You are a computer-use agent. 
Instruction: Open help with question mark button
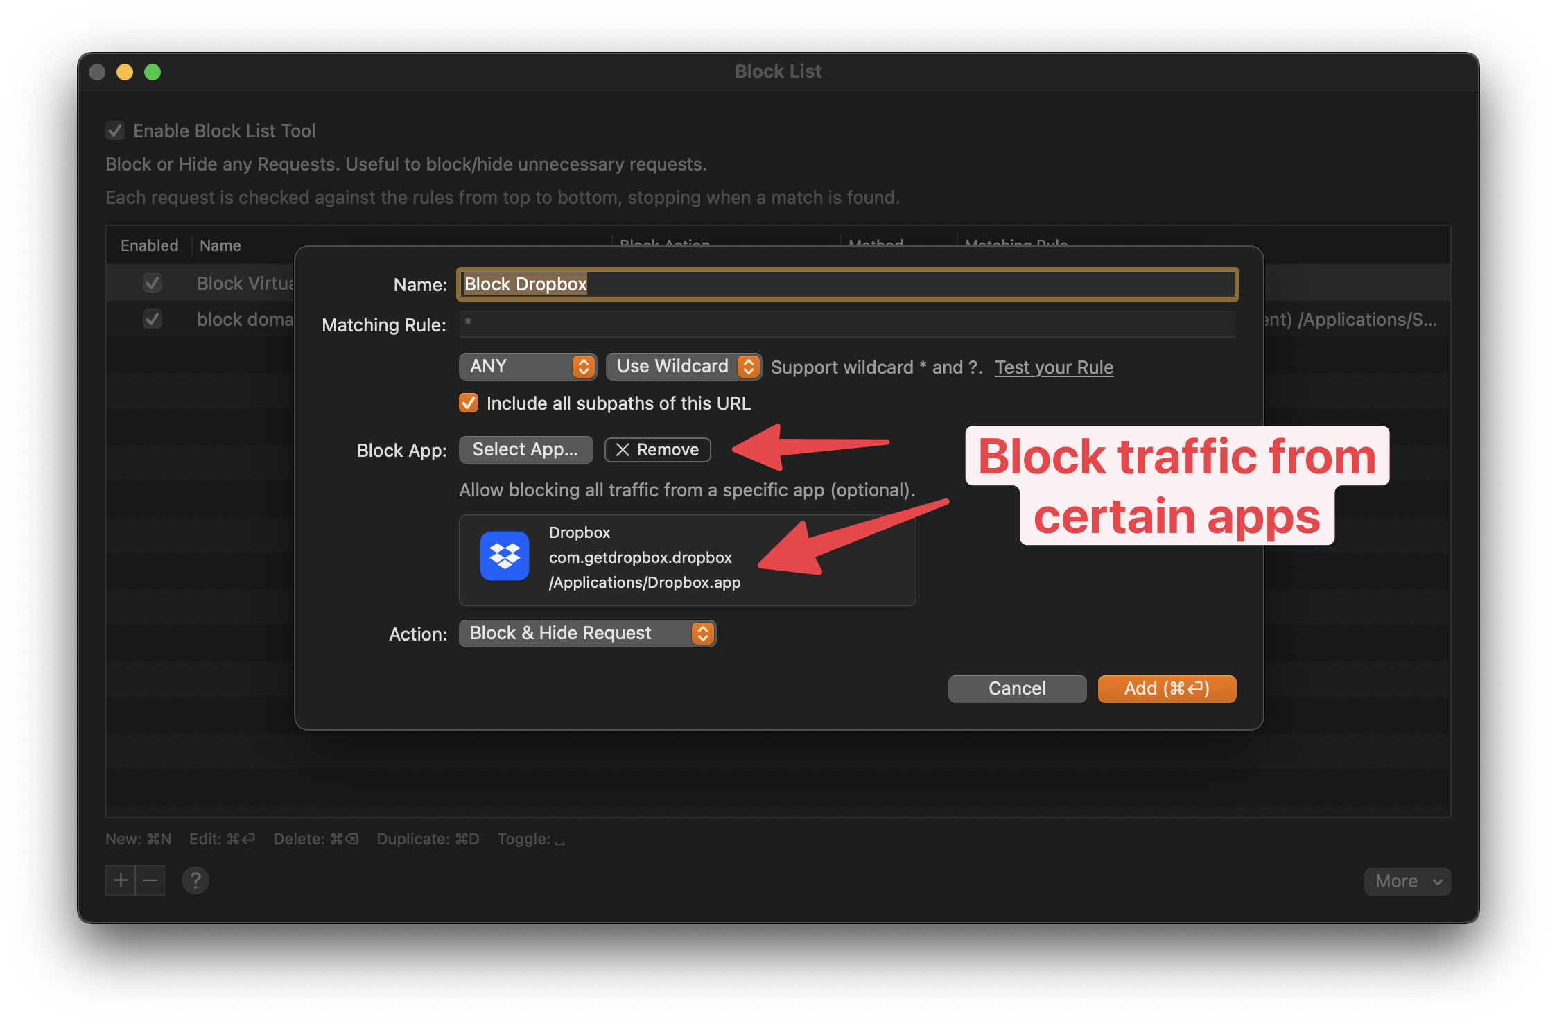click(195, 880)
